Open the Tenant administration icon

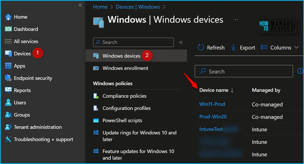8,127
